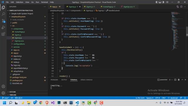This screenshot has height=106, width=188.
Task: Open the Edit menu
Action: click(12, 2)
